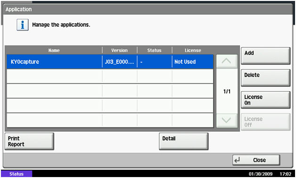Image resolution: width=296 pixels, height=178 pixels.
Task: Click the Status column header
Action: click(155, 50)
